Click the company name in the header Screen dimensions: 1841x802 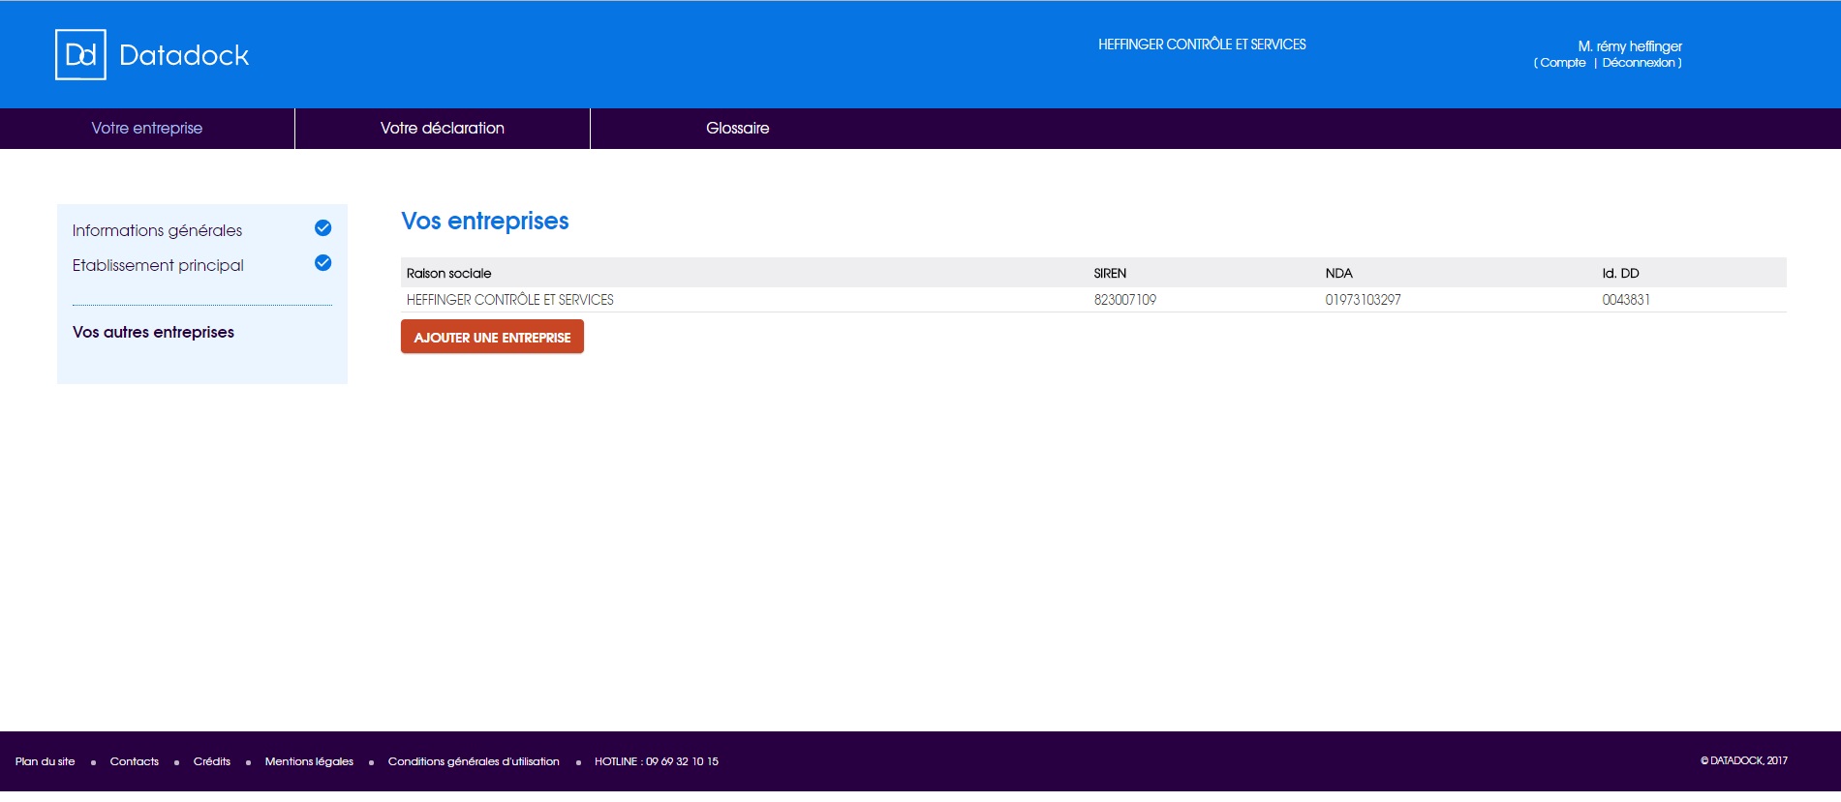click(x=1202, y=45)
